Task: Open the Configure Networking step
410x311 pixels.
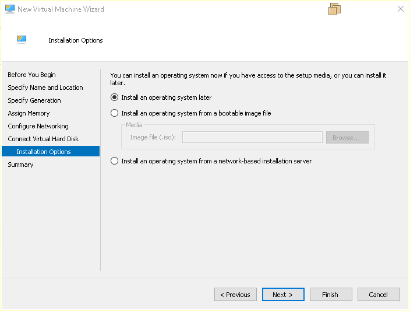Action: (38, 126)
